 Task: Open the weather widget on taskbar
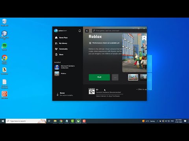click(148, 121)
